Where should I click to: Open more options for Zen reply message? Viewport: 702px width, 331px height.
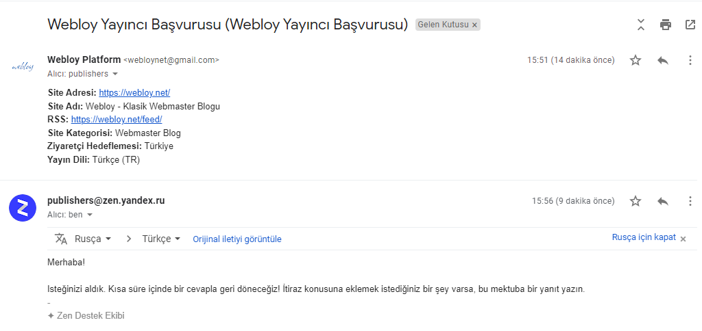click(690, 201)
